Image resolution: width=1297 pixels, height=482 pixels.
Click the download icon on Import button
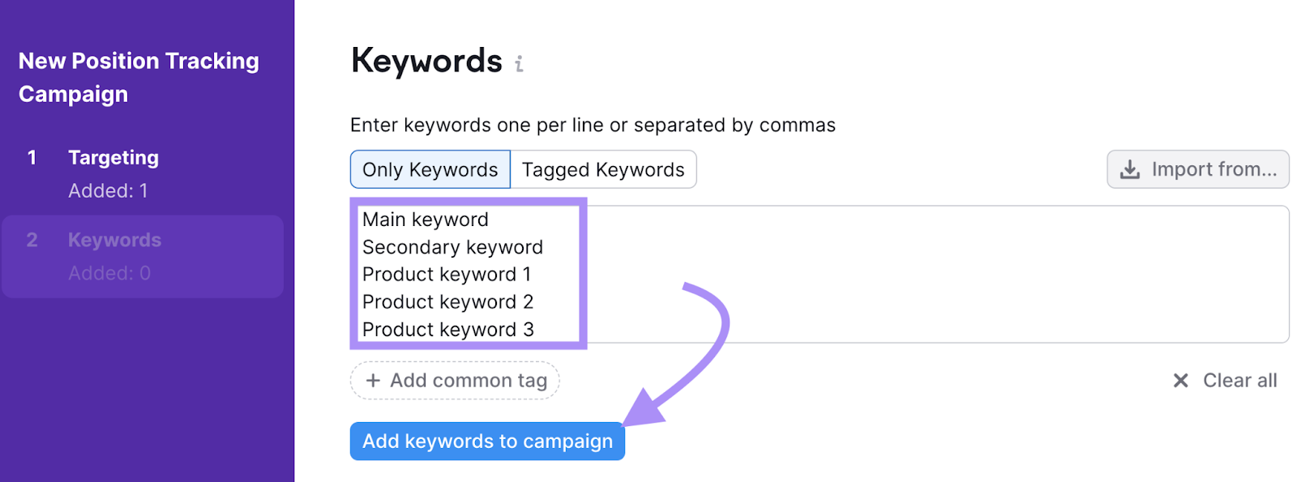pyautogui.click(x=1130, y=169)
